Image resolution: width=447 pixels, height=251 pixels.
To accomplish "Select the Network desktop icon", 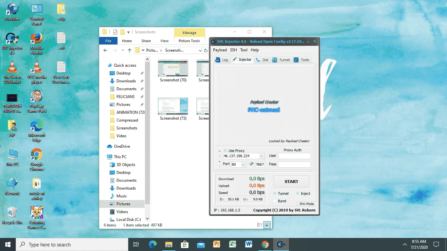I will (12, 186).
